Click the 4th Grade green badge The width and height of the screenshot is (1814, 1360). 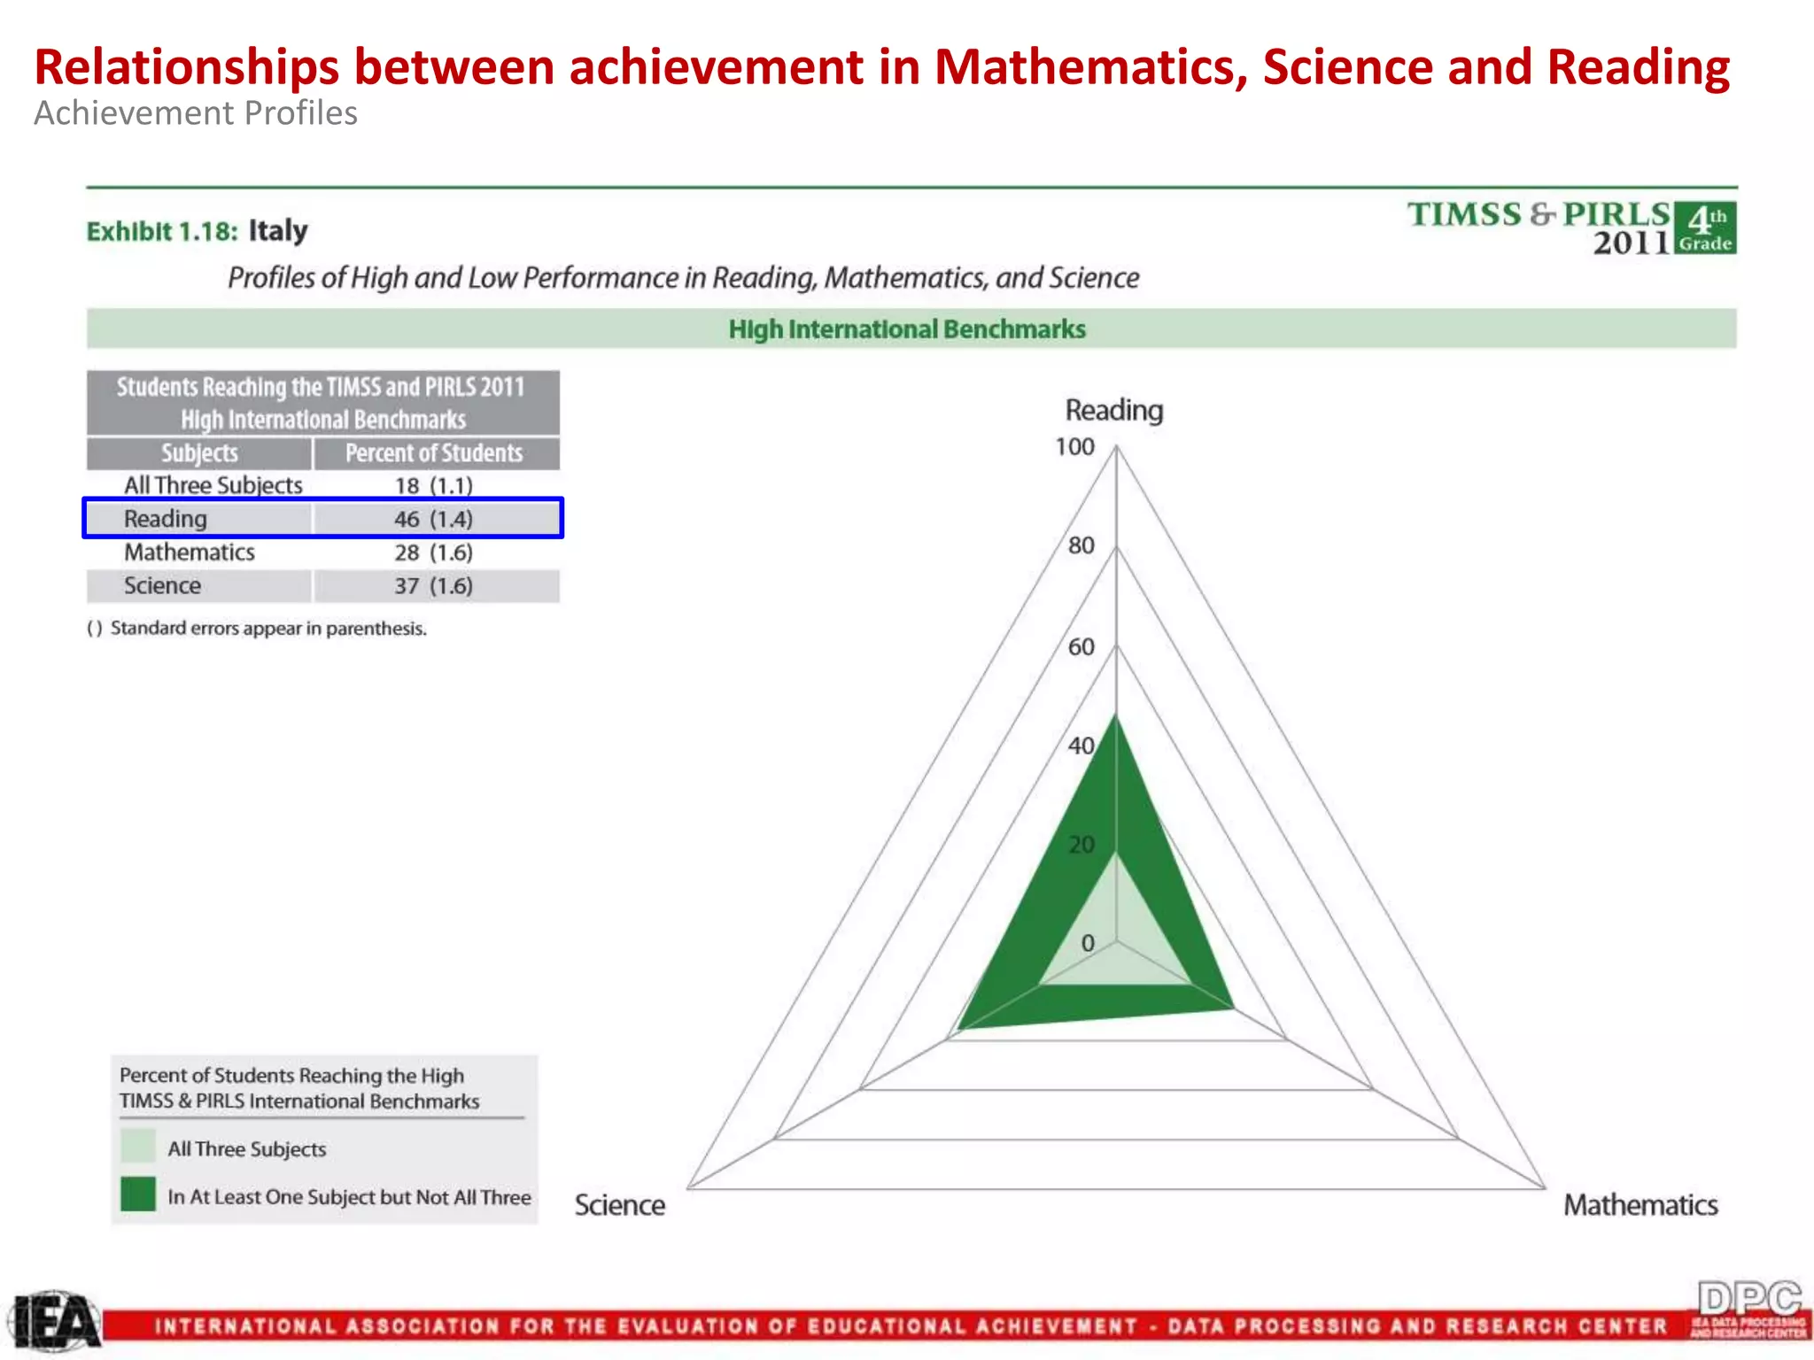tap(1706, 228)
